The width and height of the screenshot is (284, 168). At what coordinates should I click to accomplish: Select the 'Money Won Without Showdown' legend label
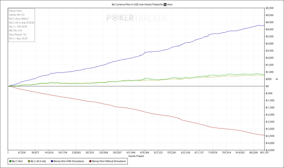point(109,161)
